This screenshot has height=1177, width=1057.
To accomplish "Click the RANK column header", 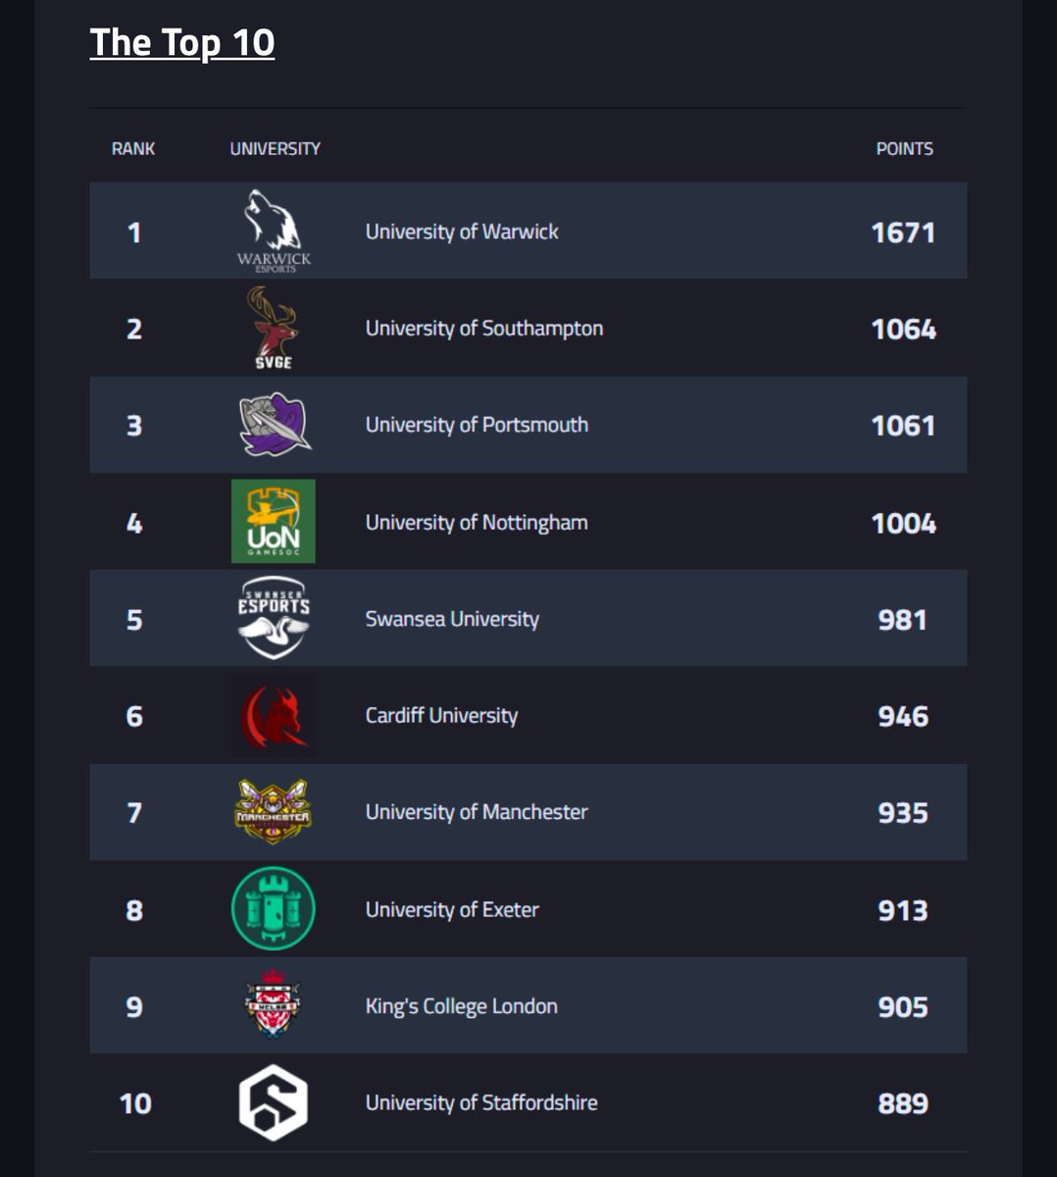I will pos(133,149).
